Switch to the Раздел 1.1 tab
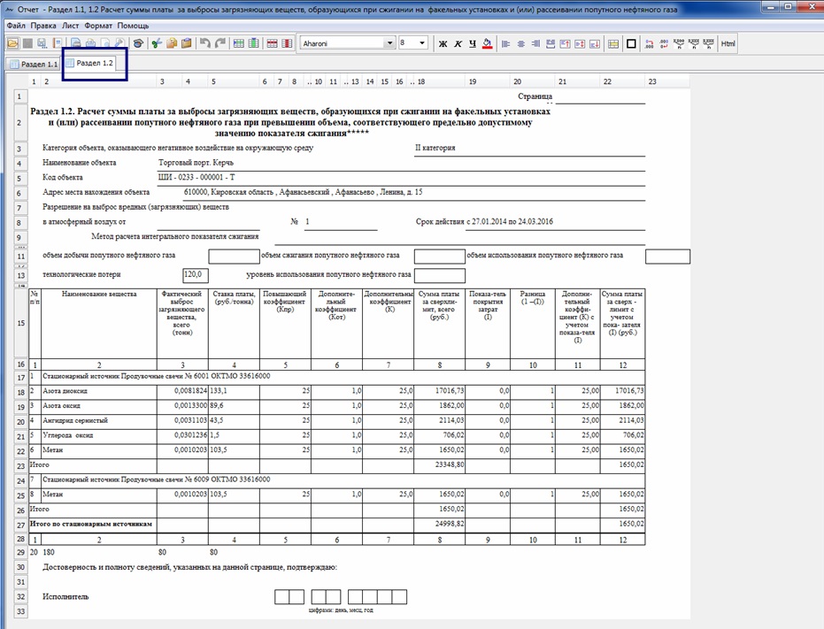This screenshot has height=629, width=824. click(34, 65)
